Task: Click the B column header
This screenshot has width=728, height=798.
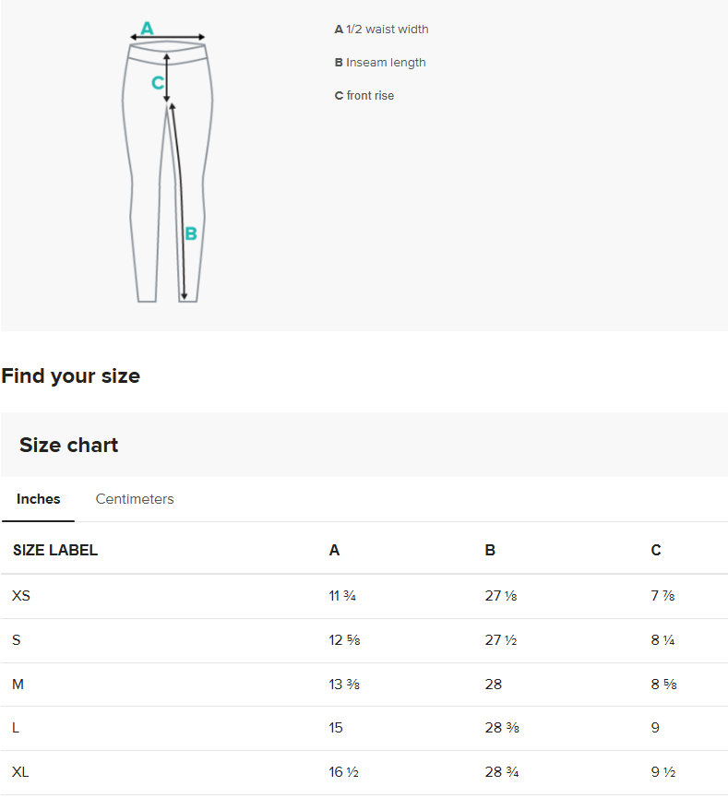Action: [x=490, y=550]
